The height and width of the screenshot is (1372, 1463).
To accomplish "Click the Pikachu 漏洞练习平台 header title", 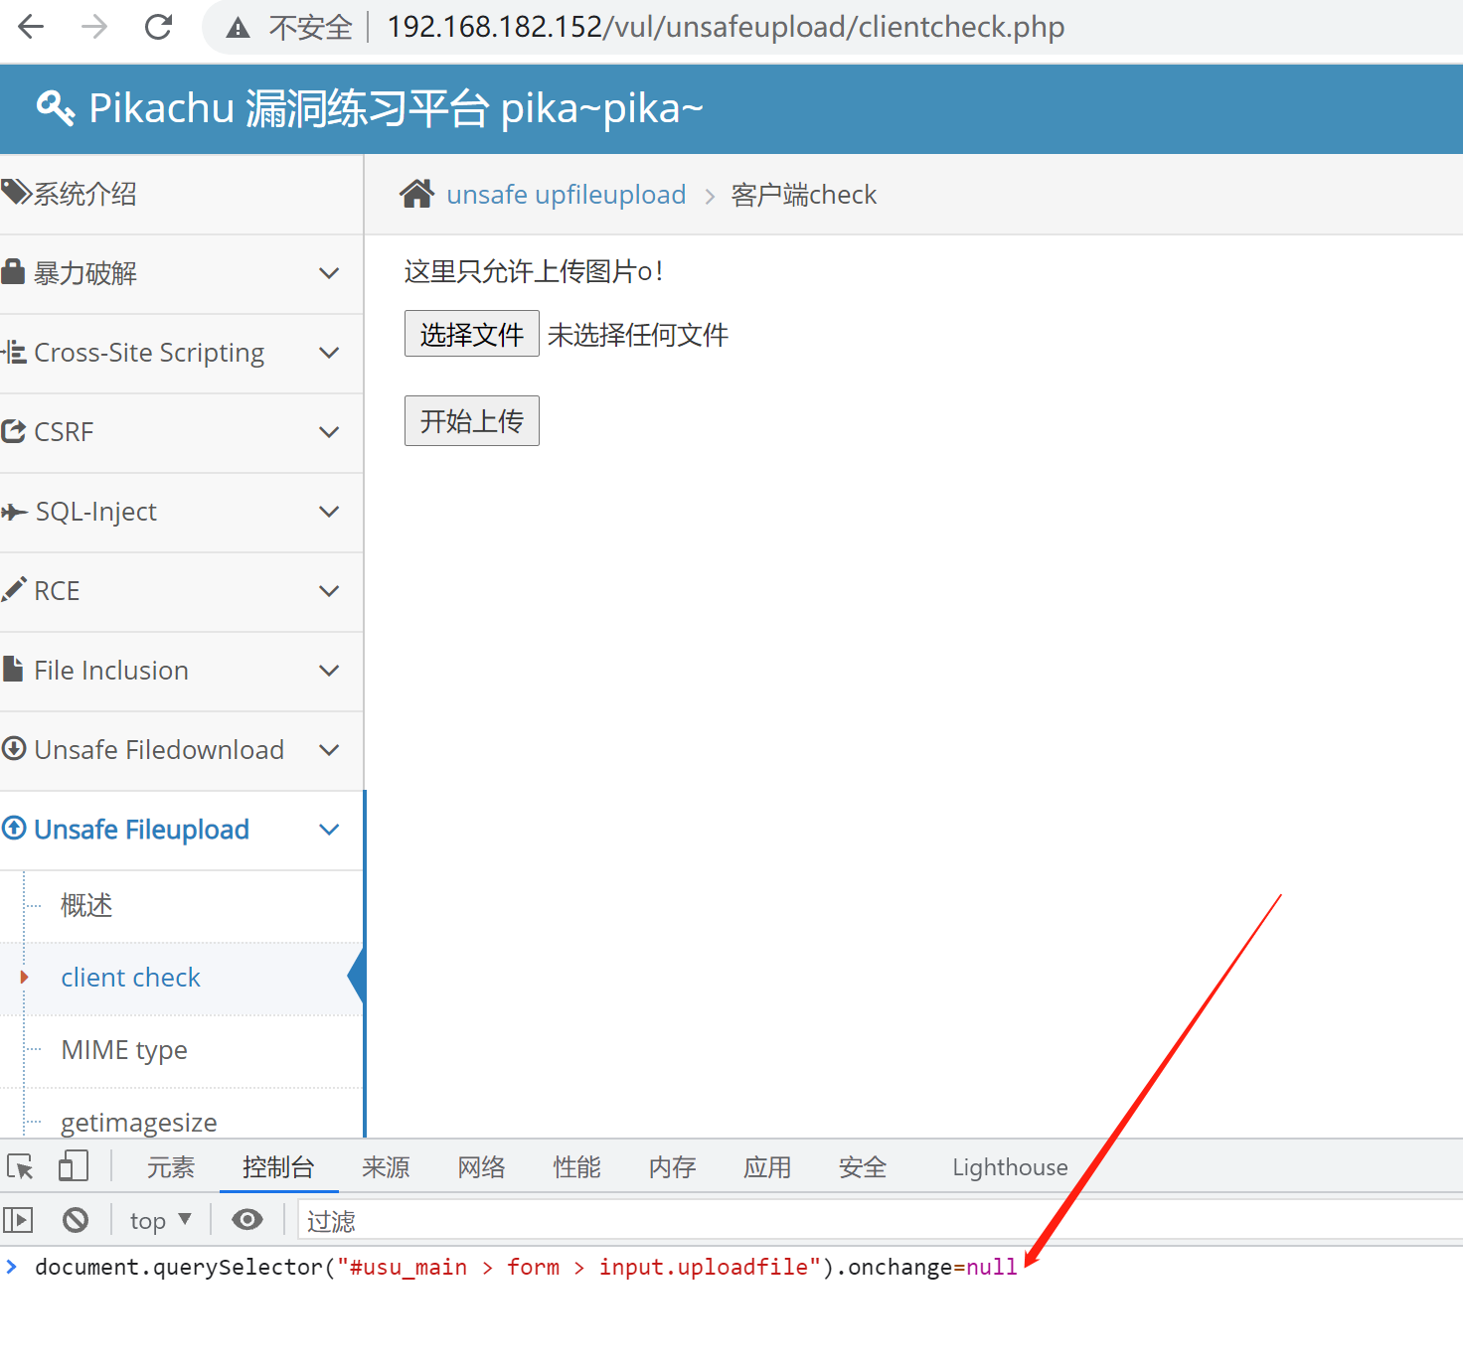I will click(x=396, y=108).
